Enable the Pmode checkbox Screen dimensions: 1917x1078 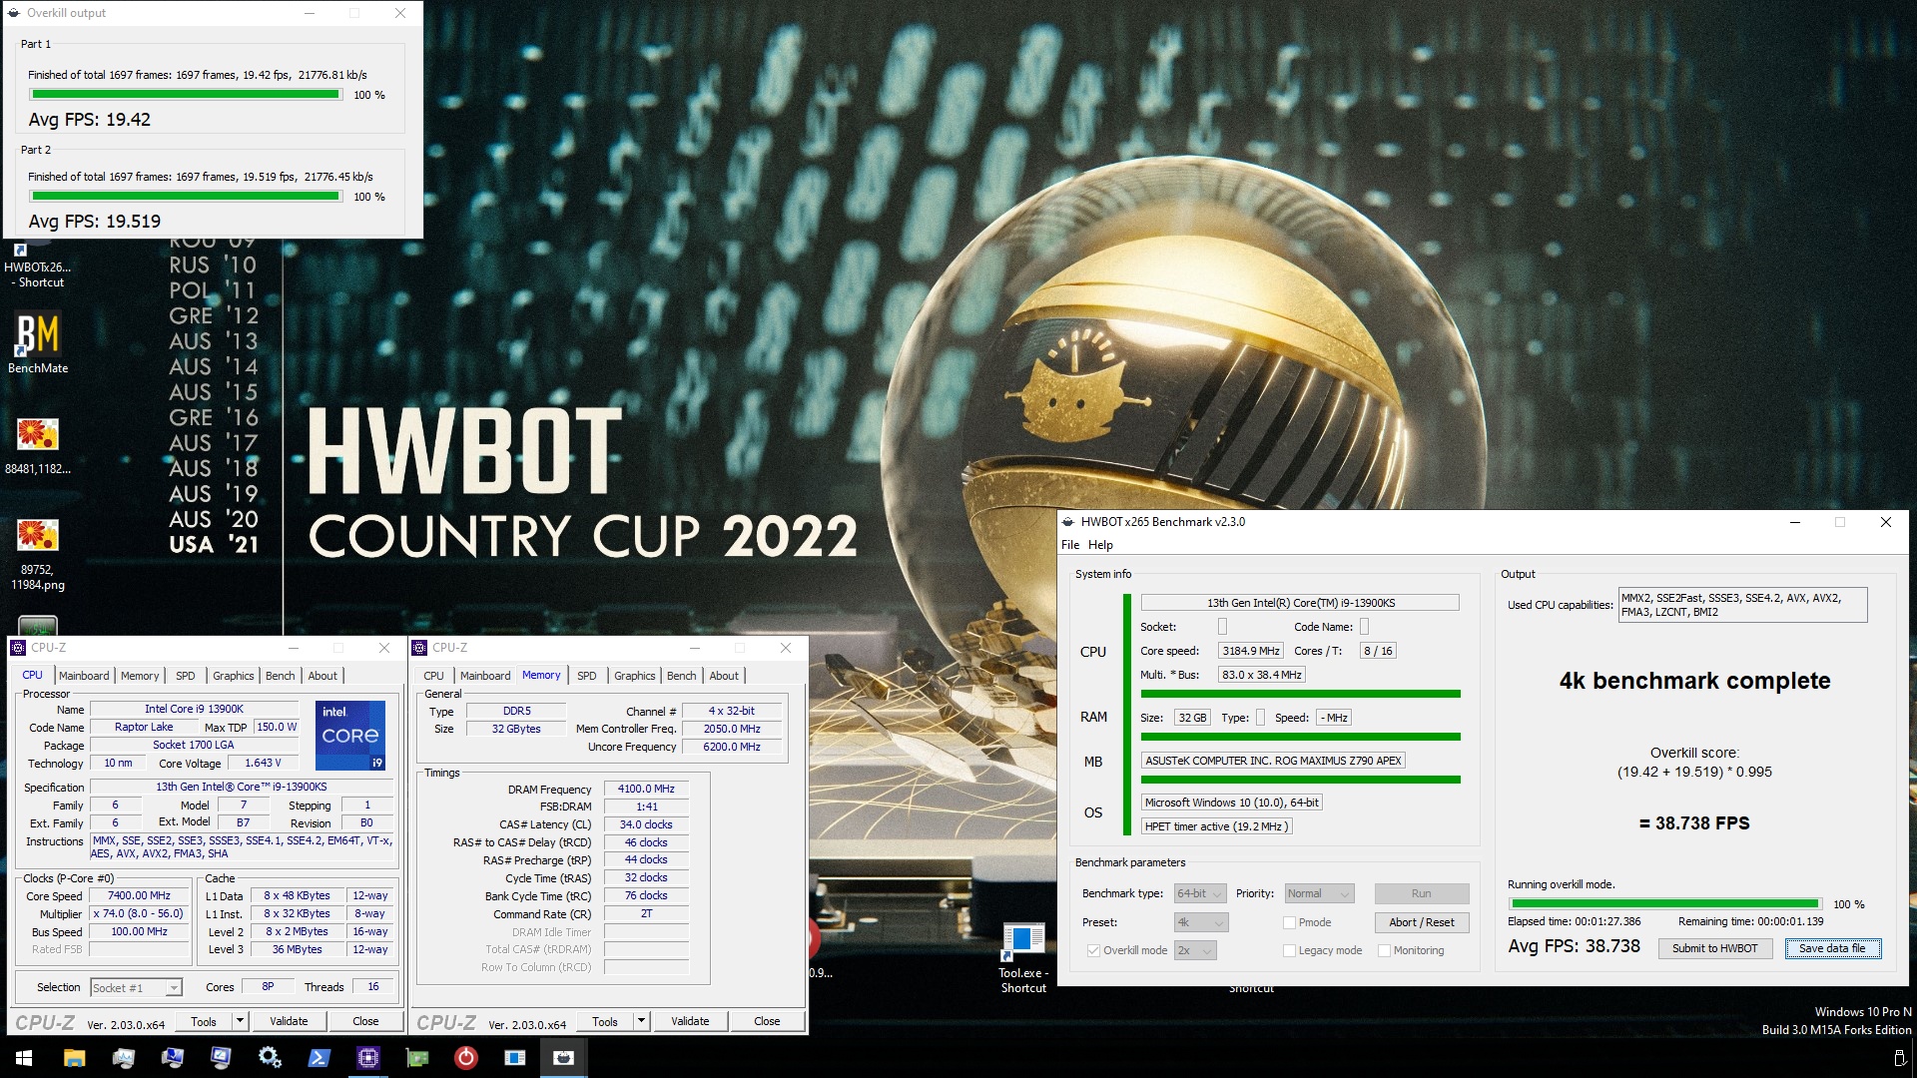1289,922
